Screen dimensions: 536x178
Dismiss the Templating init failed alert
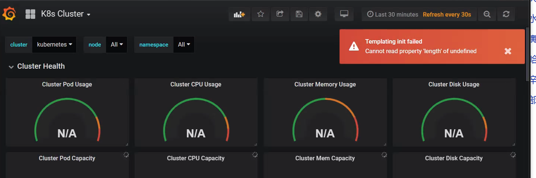pyautogui.click(x=508, y=51)
